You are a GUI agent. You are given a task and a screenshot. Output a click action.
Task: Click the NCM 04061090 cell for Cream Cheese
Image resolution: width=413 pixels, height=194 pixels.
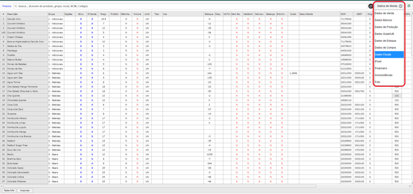tap(346, 37)
